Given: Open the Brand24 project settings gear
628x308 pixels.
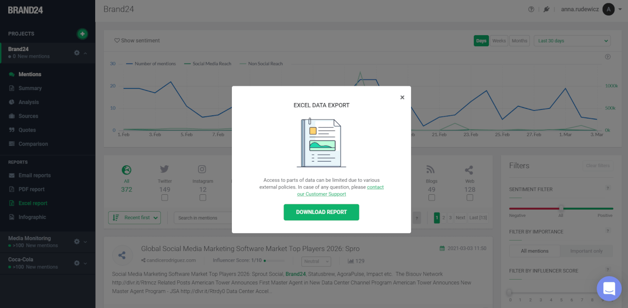Looking at the screenshot, I should [x=77, y=53].
